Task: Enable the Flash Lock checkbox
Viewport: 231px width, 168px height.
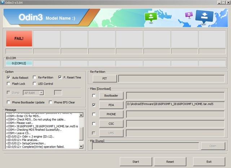Action: pos(8,83)
